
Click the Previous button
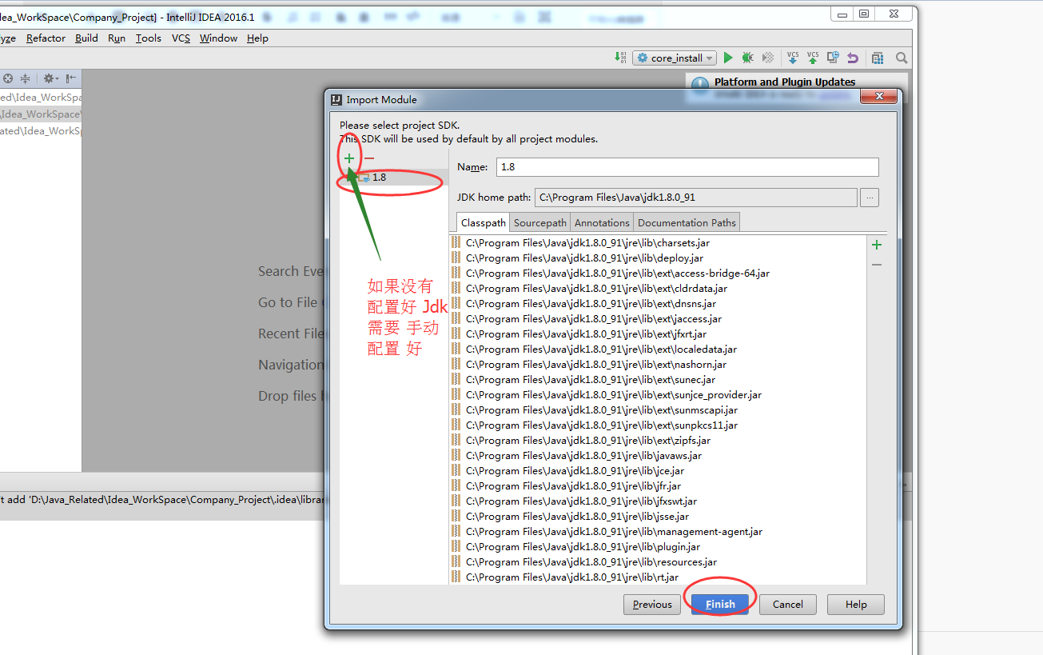click(x=652, y=604)
